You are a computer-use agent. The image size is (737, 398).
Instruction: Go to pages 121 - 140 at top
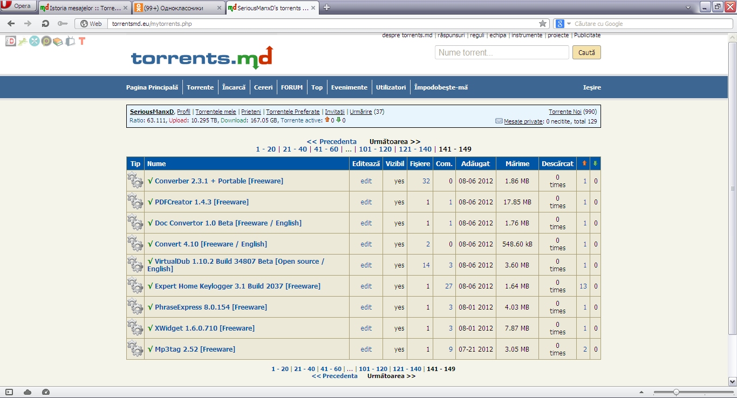(x=415, y=149)
